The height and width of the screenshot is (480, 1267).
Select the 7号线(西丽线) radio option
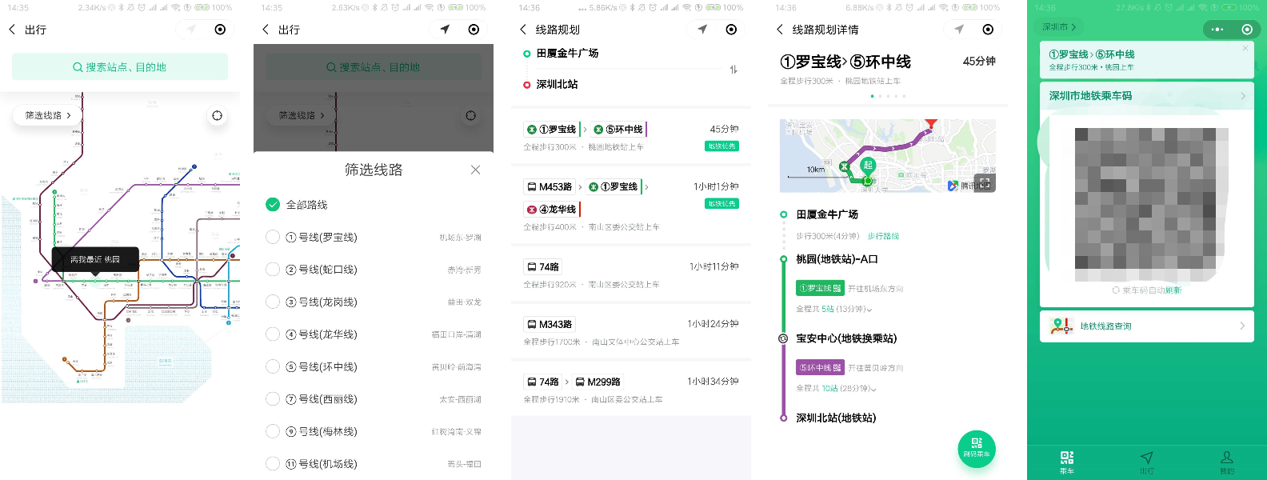point(273,398)
